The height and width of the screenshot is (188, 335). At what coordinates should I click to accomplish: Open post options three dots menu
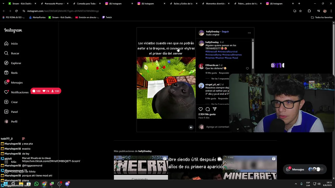[x=249, y=33]
